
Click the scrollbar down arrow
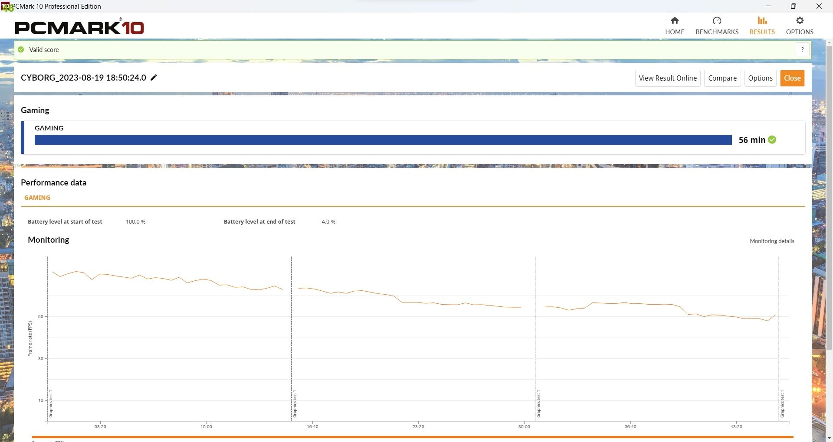(829, 438)
